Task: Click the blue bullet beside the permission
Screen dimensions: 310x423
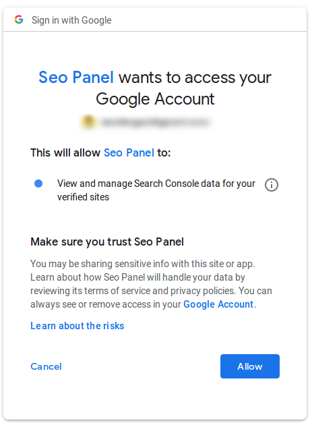Action: (x=38, y=184)
